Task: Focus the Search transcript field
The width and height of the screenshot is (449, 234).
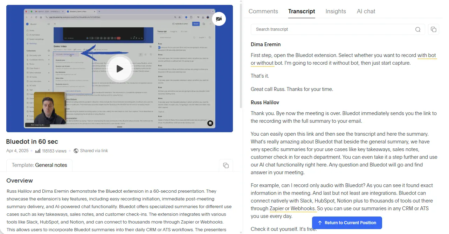Action: (x=338, y=29)
